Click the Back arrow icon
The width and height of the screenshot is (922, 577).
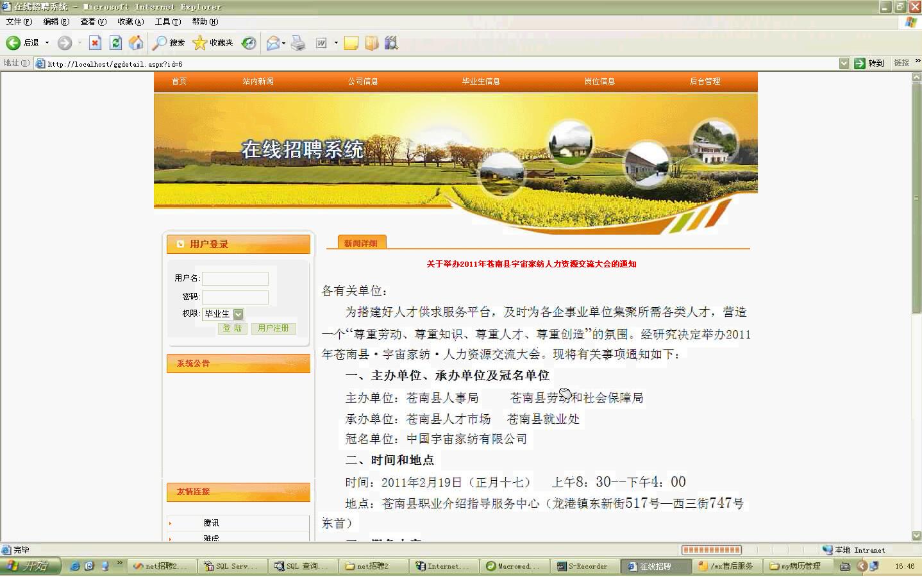click(x=13, y=43)
